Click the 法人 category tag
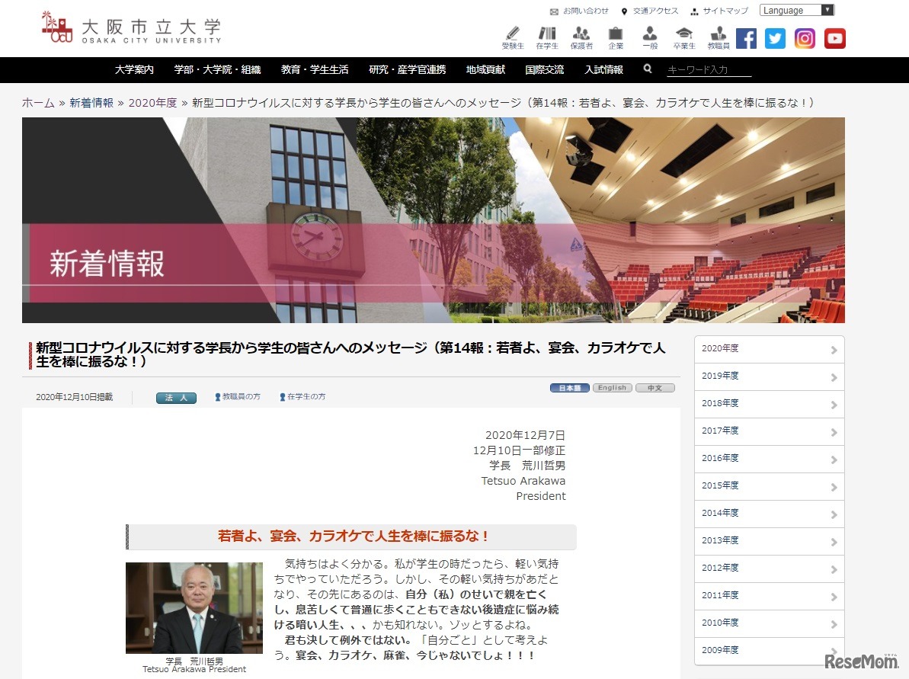The image size is (909, 679). click(176, 398)
